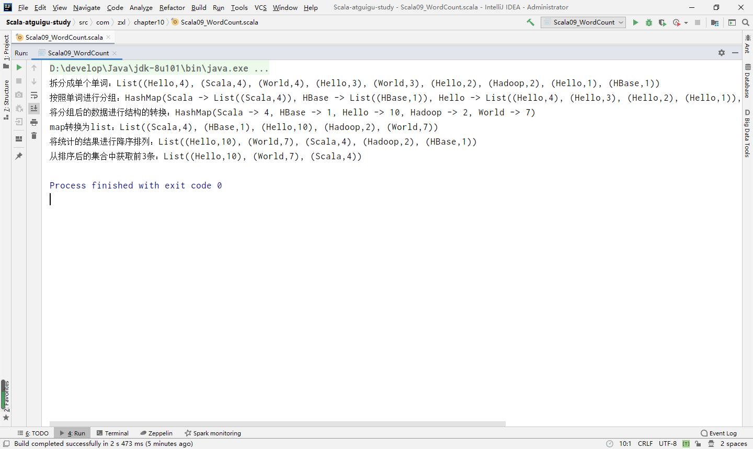
Task: Open the Build menu
Action: tap(199, 7)
